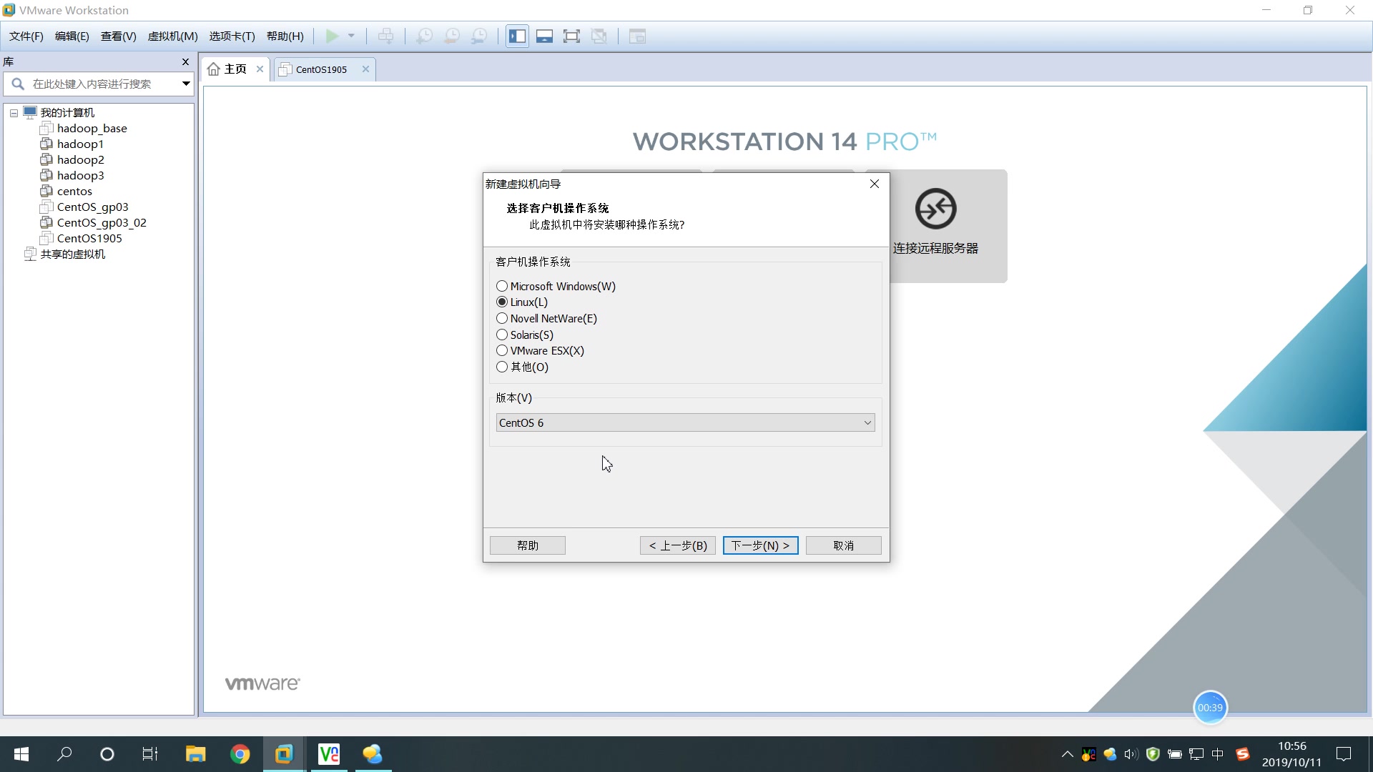Open the 选项卡(T) menu
Viewport: 1373px width, 772px height.
tap(232, 36)
